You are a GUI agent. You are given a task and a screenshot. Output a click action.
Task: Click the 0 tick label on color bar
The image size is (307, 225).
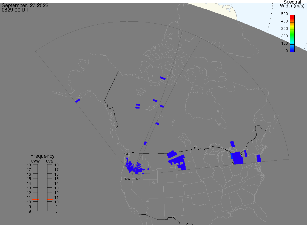287,51
